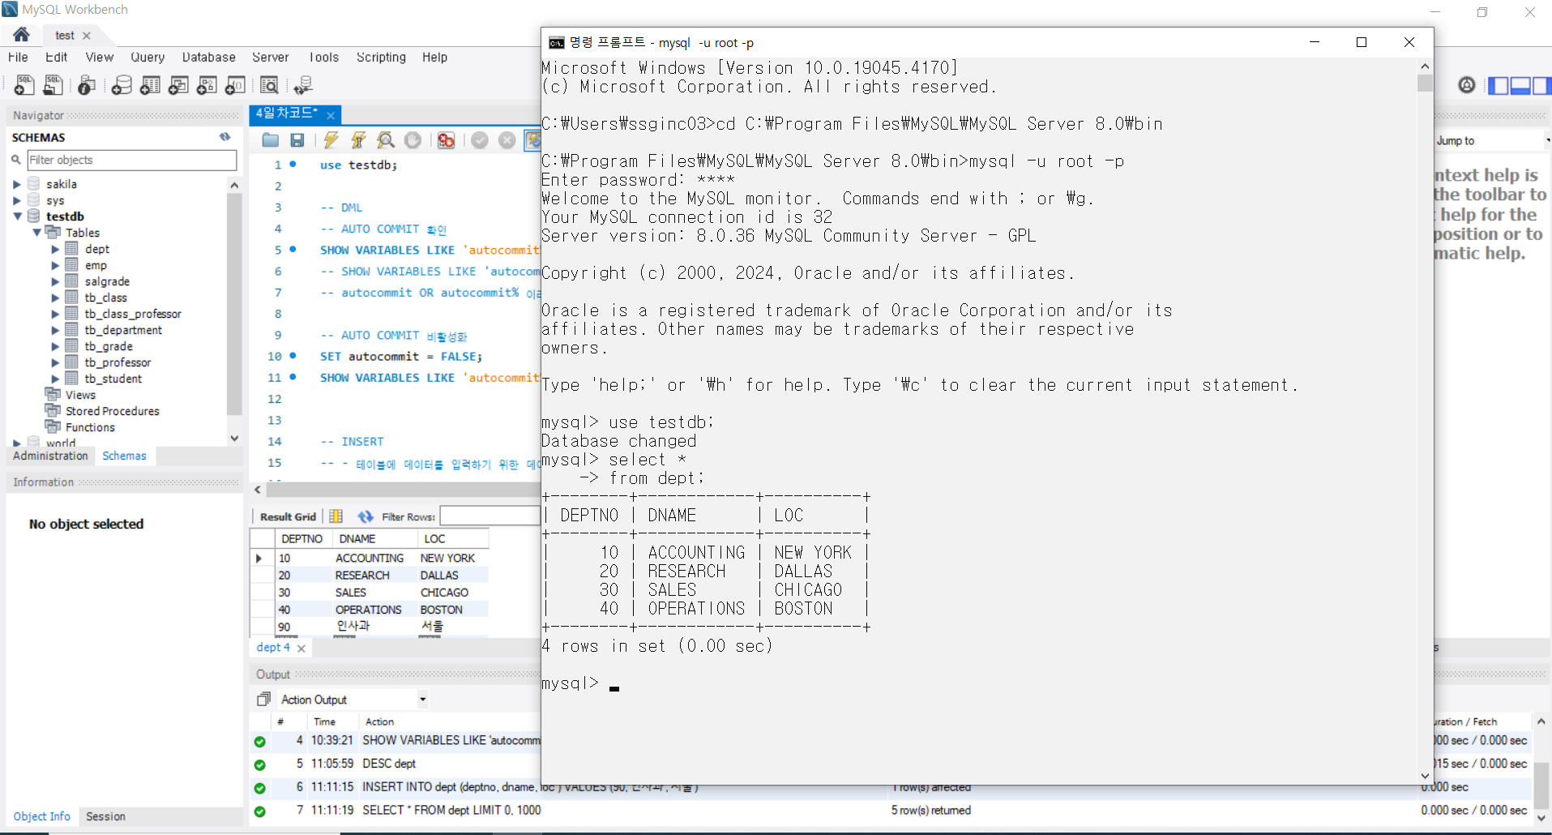
Task: Collapse the Tables folder in testdb
Action: coord(36,233)
